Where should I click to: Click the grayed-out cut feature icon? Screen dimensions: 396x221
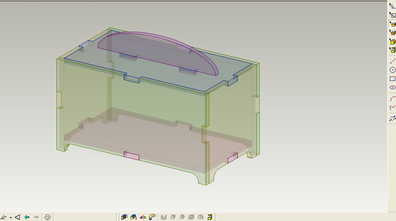pos(164,217)
